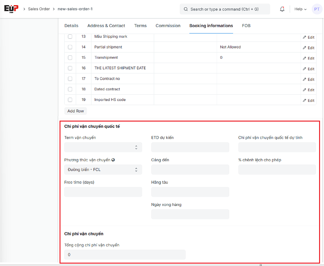Click the ETD dự kiến input field
This screenshot has height=266, width=324.
click(x=190, y=147)
